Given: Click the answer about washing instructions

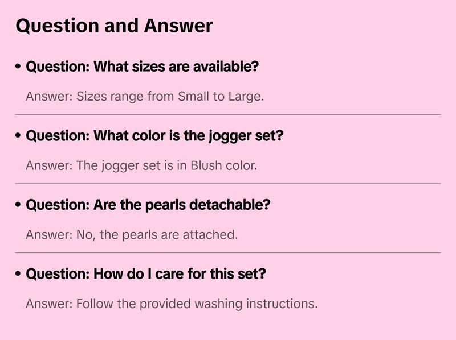Looking at the screenshot, I should click(172, 304).
